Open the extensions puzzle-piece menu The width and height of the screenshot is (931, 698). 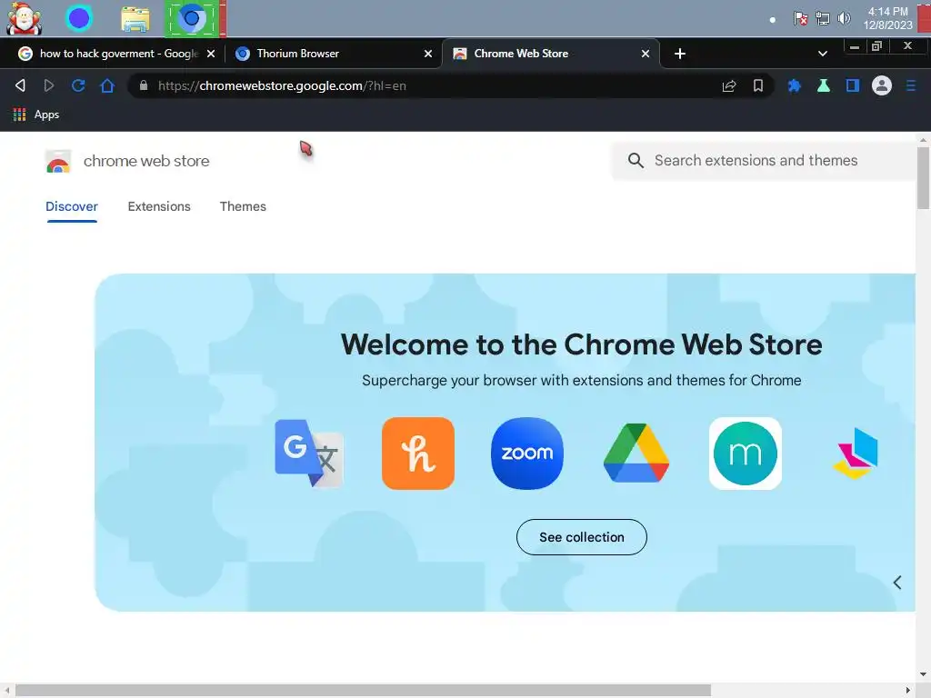coord(794,86)
